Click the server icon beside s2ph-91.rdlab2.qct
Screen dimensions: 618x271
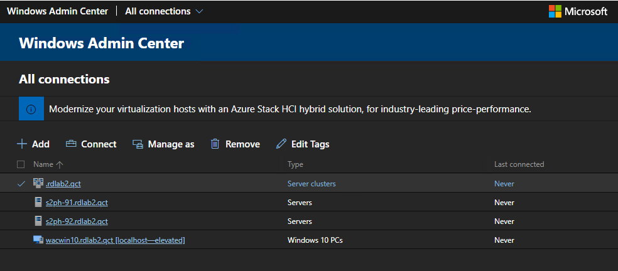click(x=38, y=203)
